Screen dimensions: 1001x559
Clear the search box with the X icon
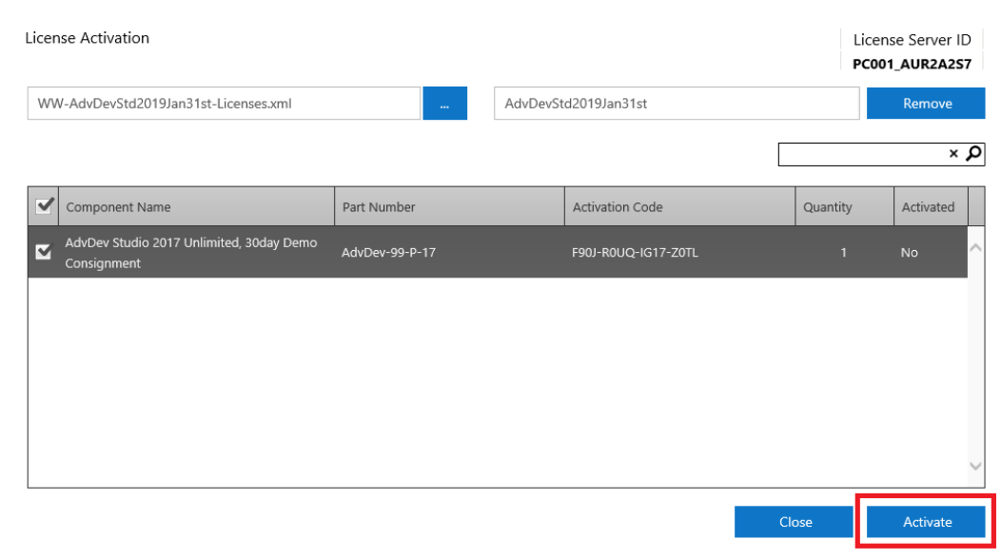click(953, 154)
